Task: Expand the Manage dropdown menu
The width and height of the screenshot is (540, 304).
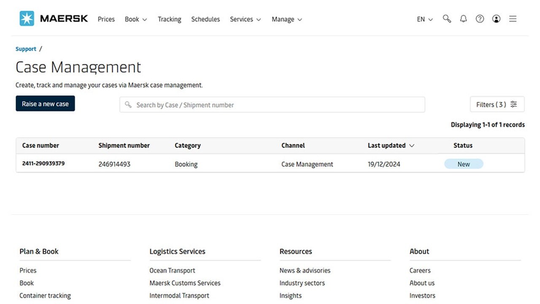Action: 286,19
